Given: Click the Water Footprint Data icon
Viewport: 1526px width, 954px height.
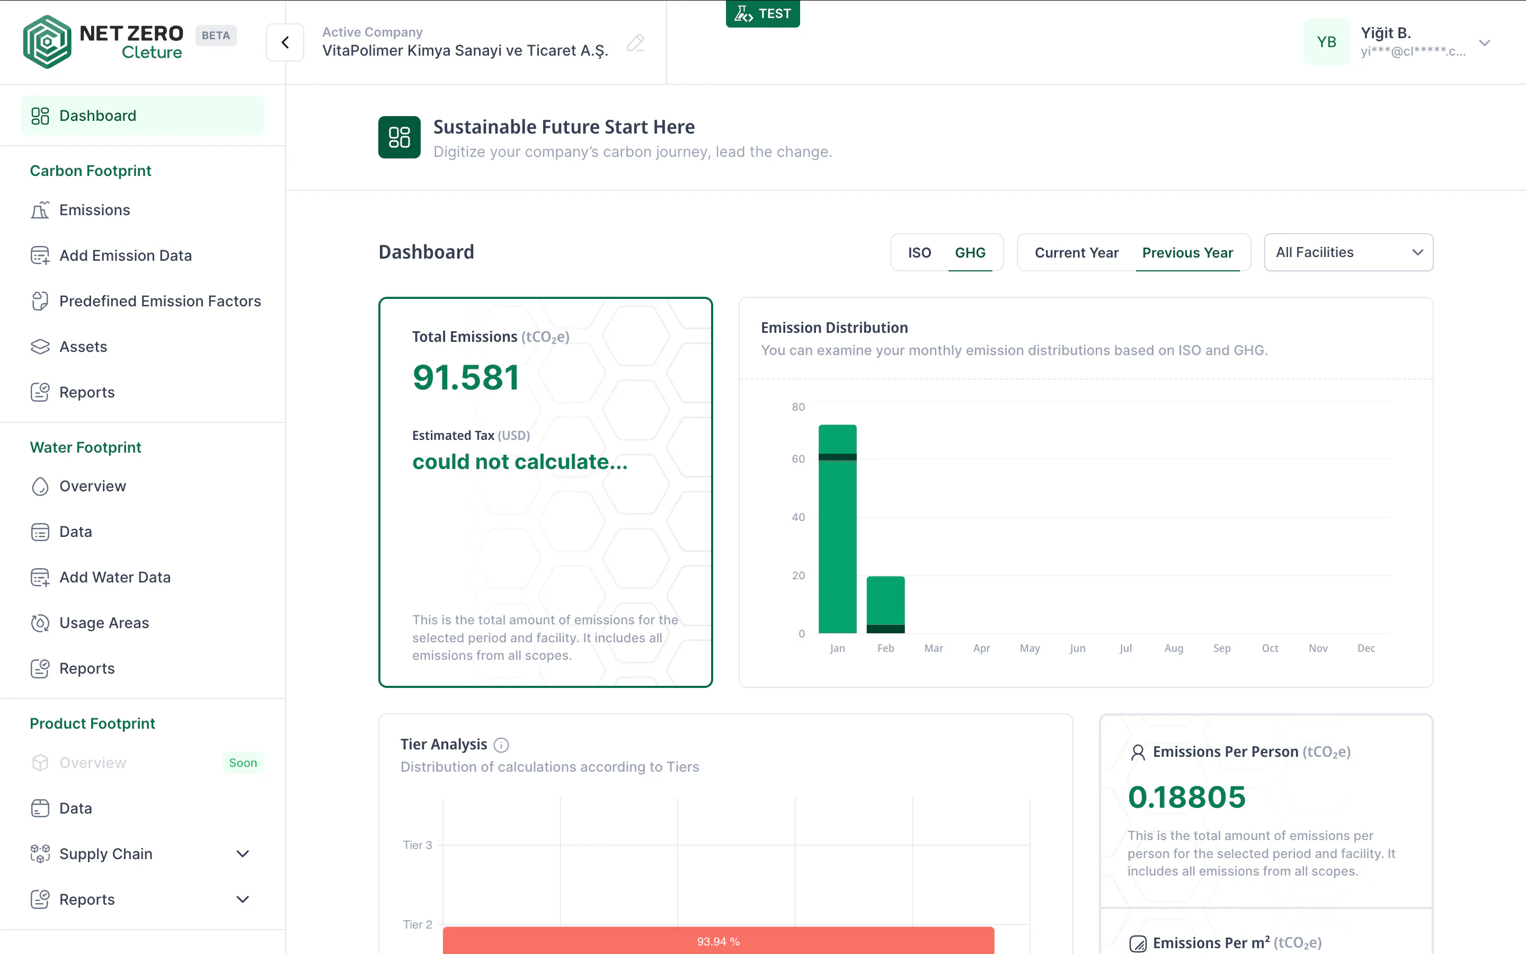Looking at the screenshot, I should tap(40, 532).
